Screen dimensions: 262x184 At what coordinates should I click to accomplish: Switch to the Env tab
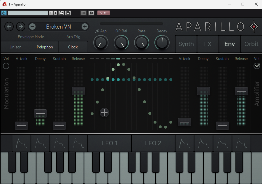pos(230,44)
